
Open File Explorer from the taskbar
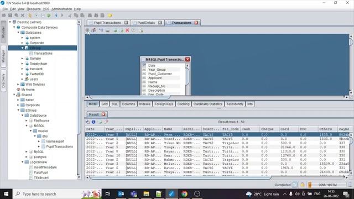[x=146, y=194]
